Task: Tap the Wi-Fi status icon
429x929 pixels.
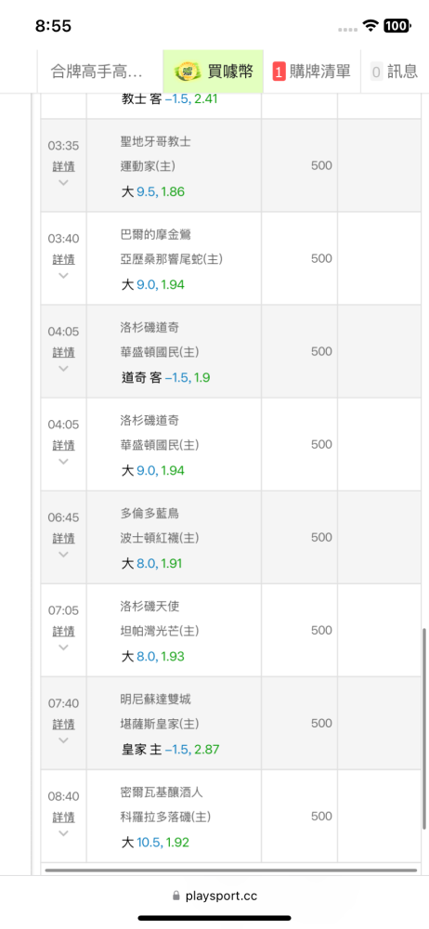Action: pyautogui.click(x=370, y=25)
